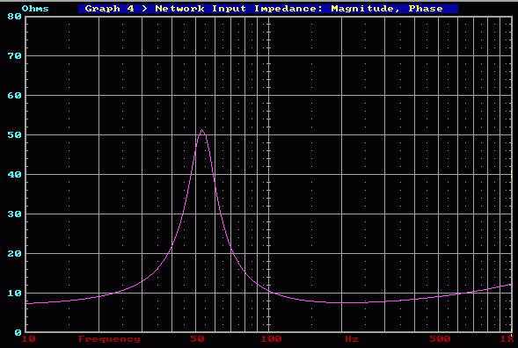The width and height of the screenshot is (518, 348).
Task: Select the 'Ohms' axis unit label
Action: click(x=35, y=9)
